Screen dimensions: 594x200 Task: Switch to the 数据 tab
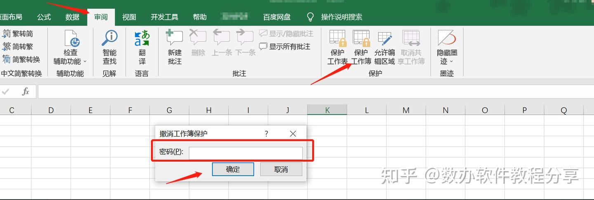(72, 17)
